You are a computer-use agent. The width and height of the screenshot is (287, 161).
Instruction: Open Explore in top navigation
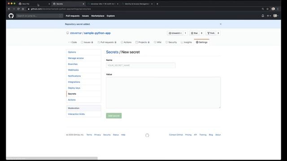[x=111, y=16]
